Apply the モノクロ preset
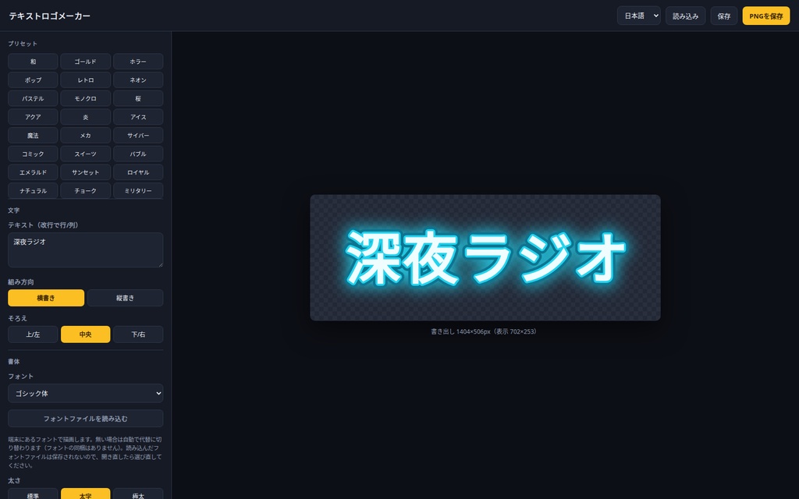The width and height of the screenshot is (799, 499). click(x=86, y=98)
